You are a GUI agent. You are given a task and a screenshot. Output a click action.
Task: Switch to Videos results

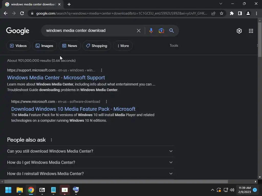(x=18, y=46)
